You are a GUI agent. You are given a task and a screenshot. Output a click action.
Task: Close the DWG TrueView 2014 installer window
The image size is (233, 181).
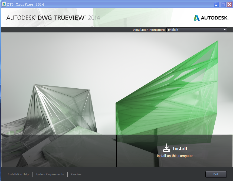(229, 4)
